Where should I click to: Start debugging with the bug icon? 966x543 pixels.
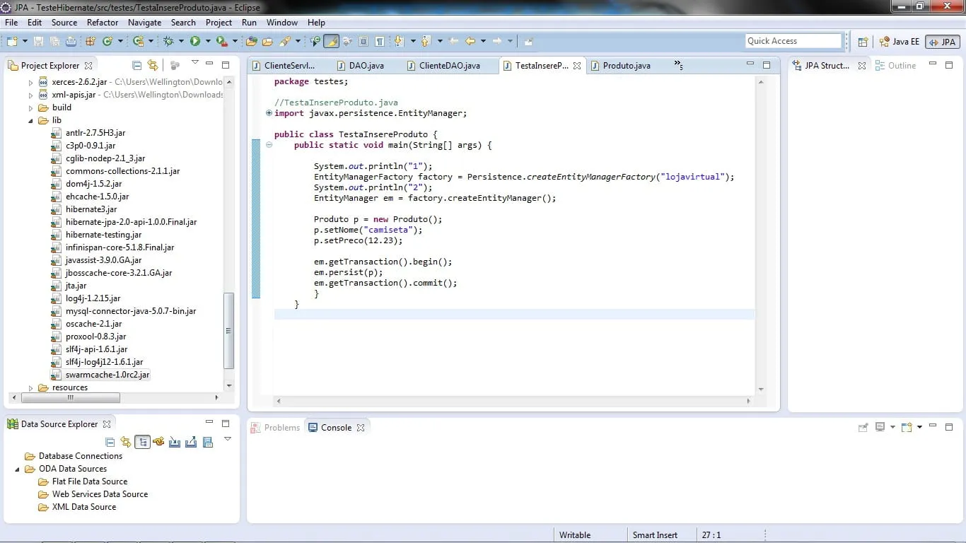pos(168,42)
